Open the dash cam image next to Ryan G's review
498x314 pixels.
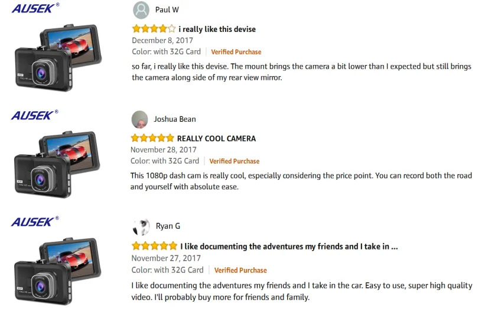click(x=57, y=270)
